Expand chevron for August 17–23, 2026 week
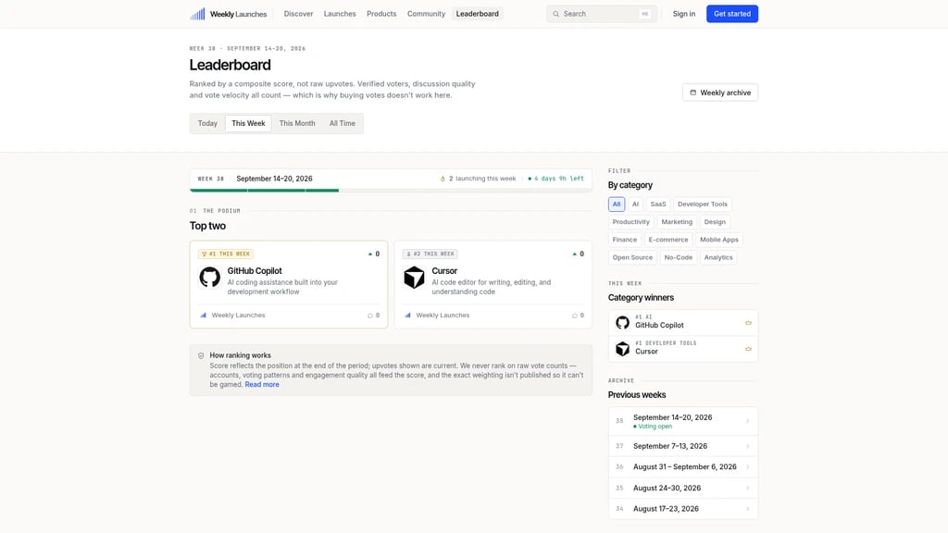Screen dimensions: 948x533 click(747, 509)
